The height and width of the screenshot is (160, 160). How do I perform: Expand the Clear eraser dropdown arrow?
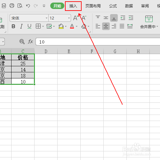click(88, 26)
